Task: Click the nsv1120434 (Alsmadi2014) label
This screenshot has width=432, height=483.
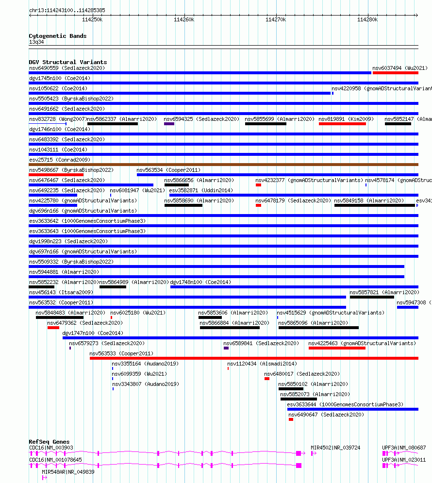Action: [262, 364]
